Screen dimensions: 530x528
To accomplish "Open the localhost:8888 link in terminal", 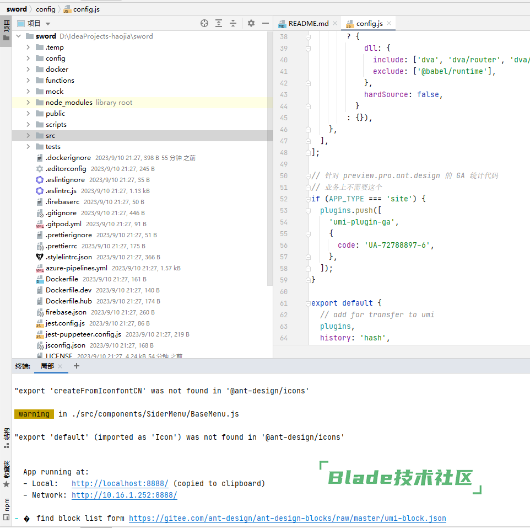I will (120, 483).
